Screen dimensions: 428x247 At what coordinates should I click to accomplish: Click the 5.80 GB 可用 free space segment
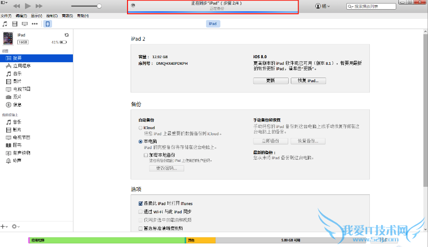291,240
